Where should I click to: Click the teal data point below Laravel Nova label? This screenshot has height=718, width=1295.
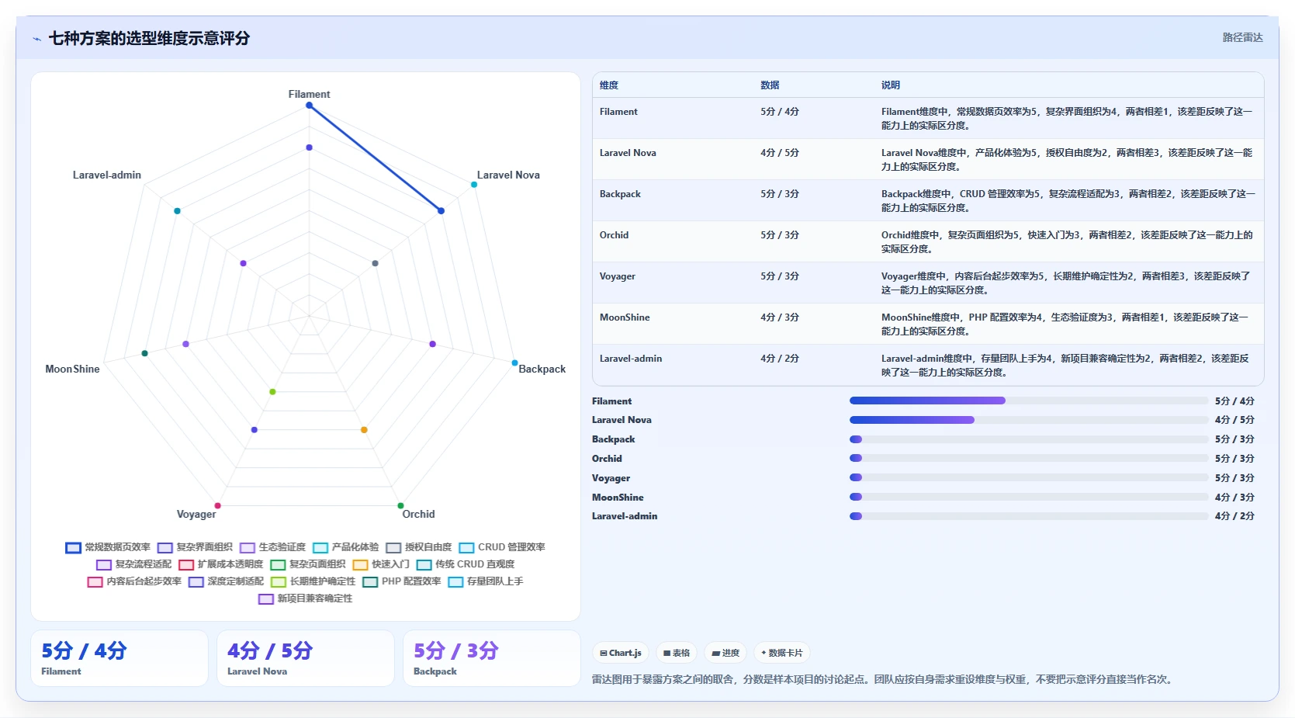474,184
